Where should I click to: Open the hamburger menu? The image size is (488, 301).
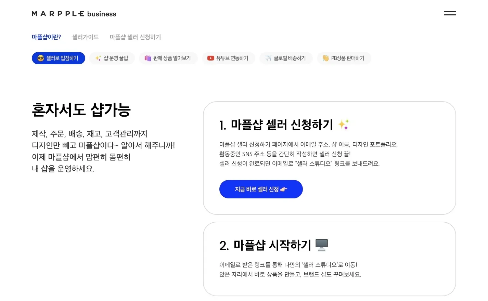(x=450, y=13)
